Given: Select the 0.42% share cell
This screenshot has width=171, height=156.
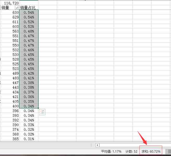Looking at the screenshot, I should coord(29,73).
